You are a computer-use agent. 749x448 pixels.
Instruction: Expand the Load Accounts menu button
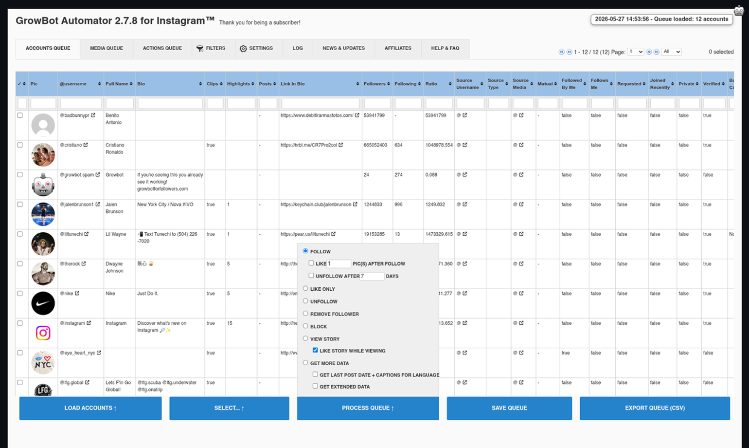(90, 408)
